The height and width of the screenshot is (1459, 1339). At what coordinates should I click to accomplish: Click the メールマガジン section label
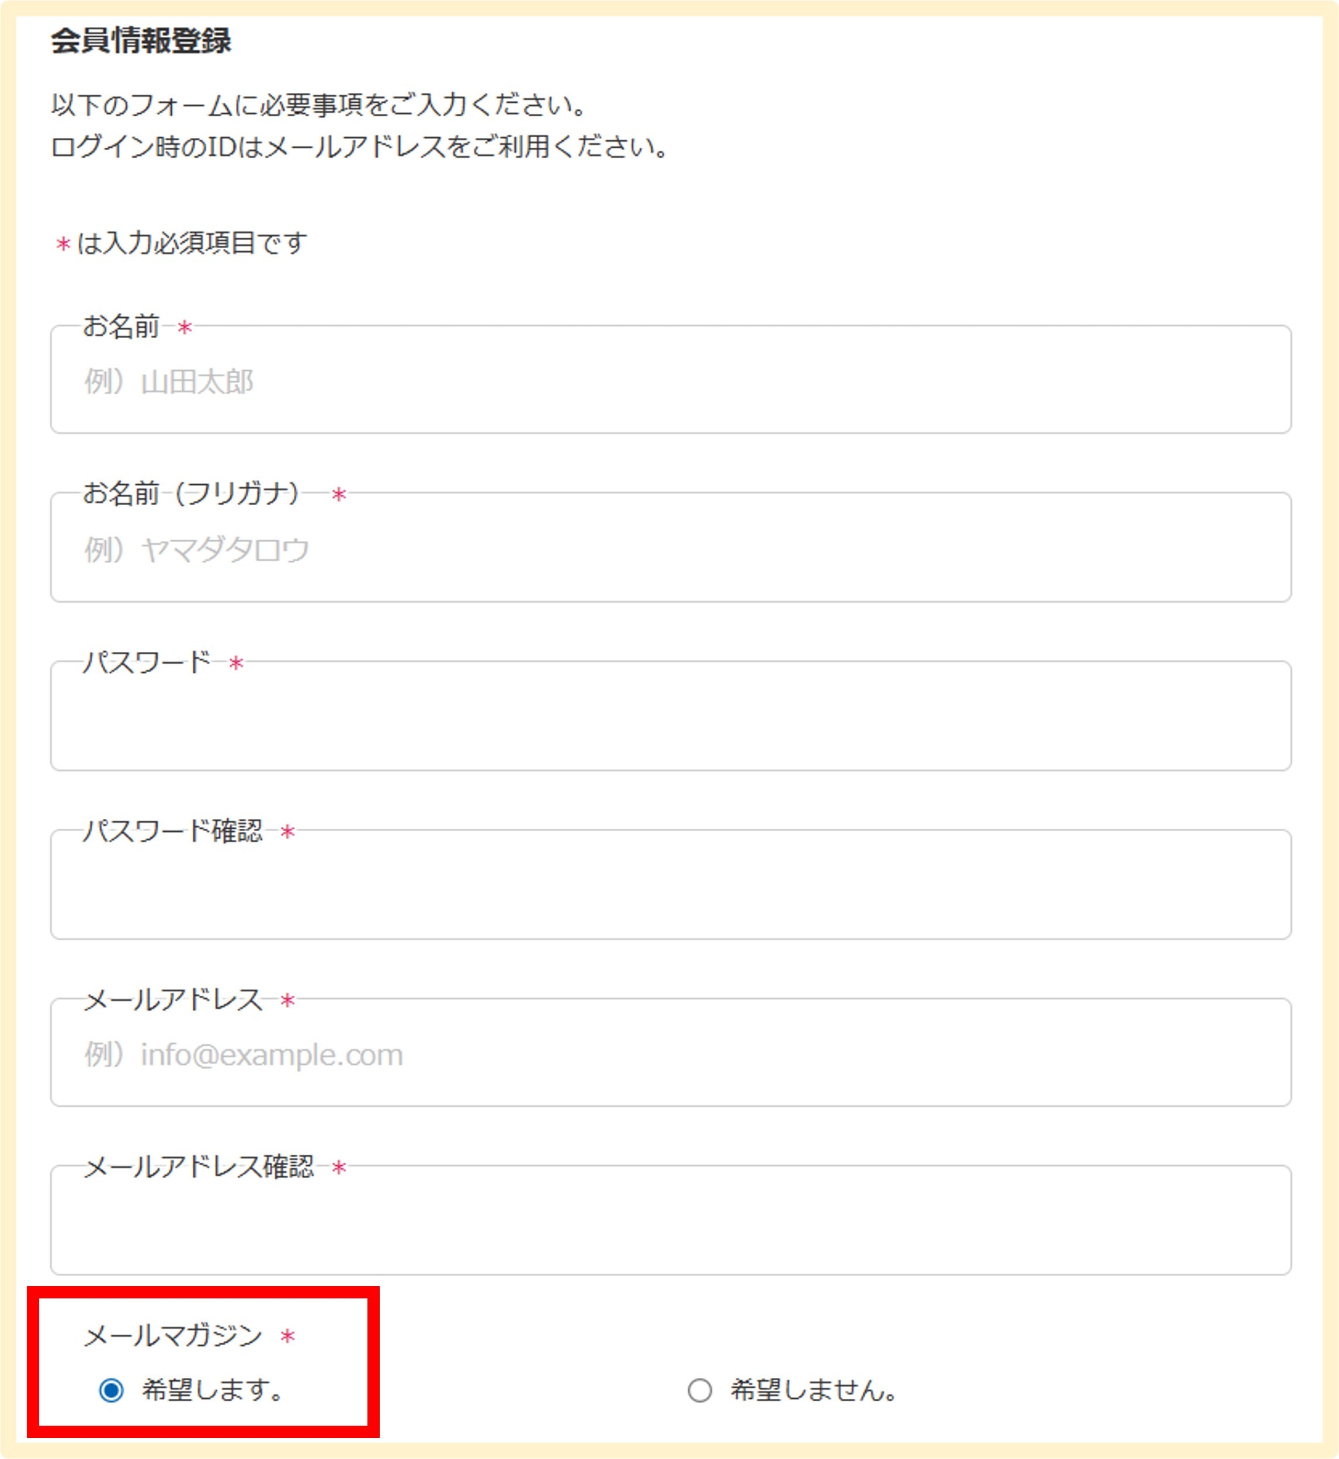(172, 1335)
